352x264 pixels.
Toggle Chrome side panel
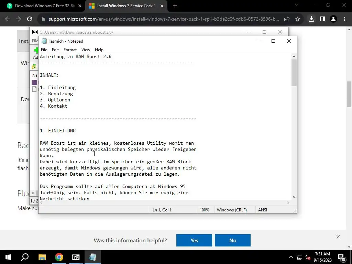point(322,19)
